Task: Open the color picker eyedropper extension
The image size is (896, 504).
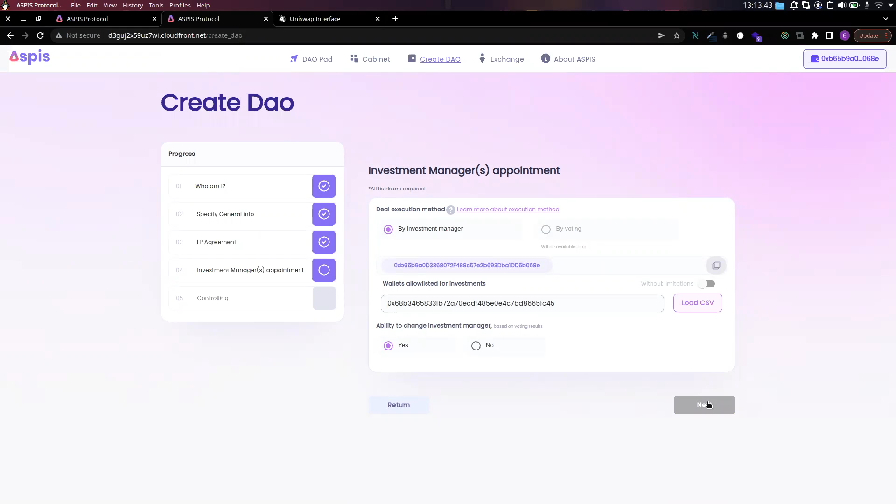Action: [x=711, y=35]
